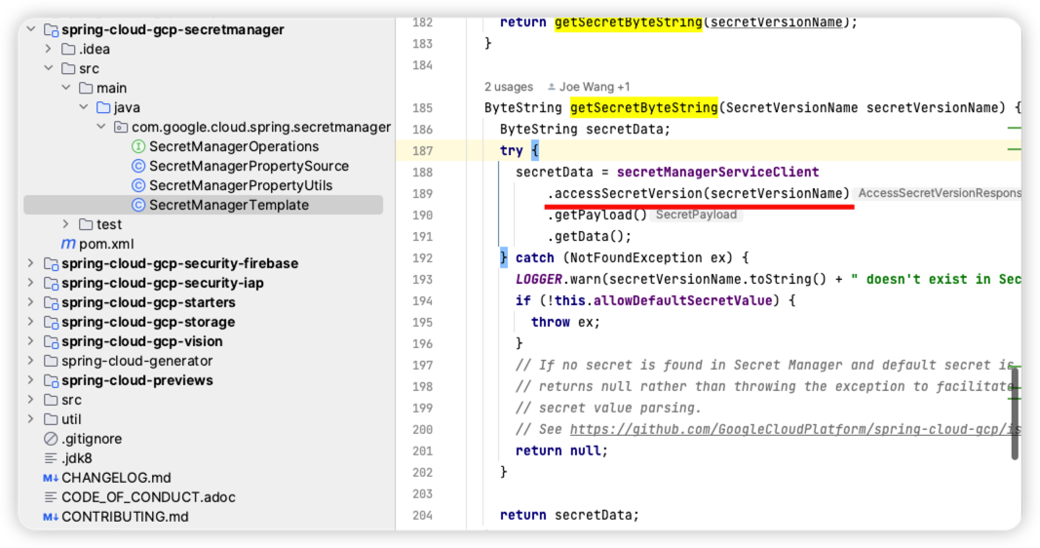Image resolution: width=1040 pixels, height=548 pixels.
Task: Expand spring-cloud-previews module
Action: [x=31, y=380]
